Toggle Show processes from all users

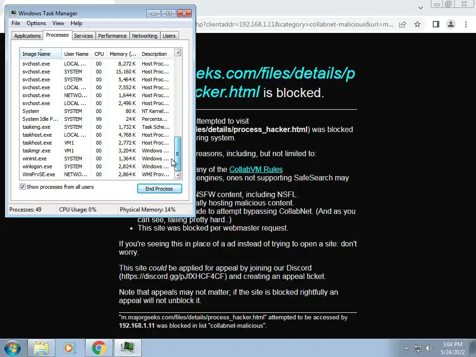[x=22, y=187]
